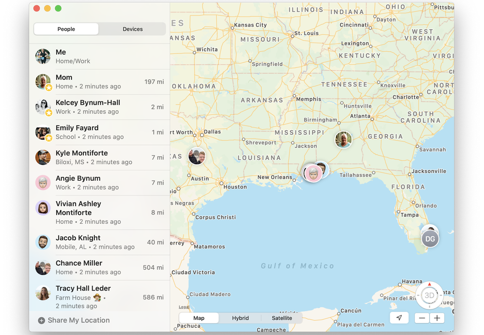
Task: Select Tracy Hall Leder's name
Action: click(x=83, y=289)
